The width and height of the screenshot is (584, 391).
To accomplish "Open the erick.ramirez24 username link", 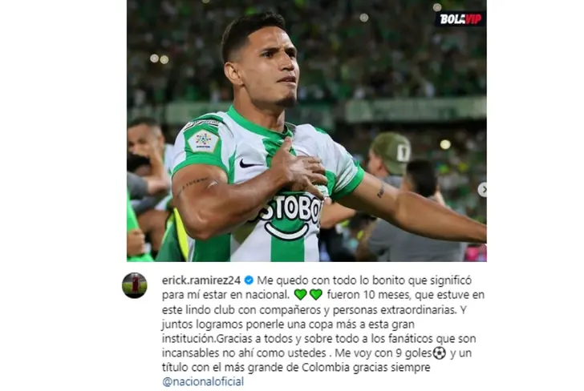I will [201, 280].
